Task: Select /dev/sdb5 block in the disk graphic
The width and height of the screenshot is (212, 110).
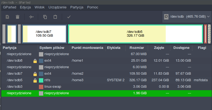Action: click(135, 34)
